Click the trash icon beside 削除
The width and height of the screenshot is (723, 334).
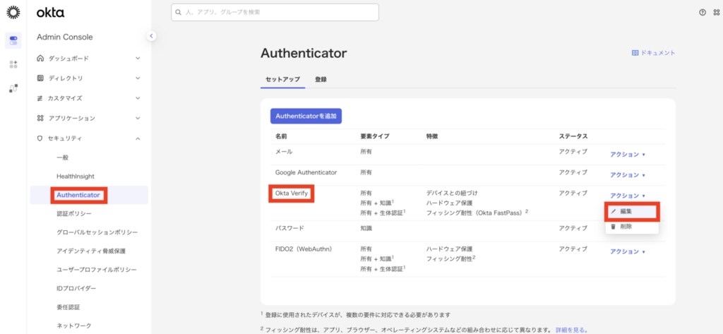[x=614, y=227]
